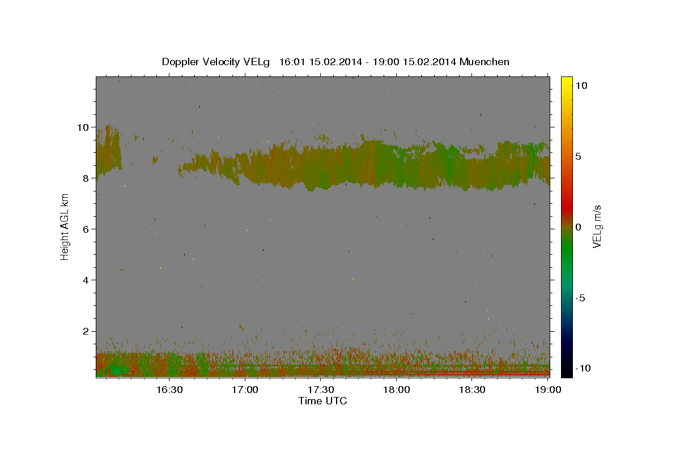The width and height of the screenshot is (680, 453).
Task: Click the 16:30 time tick label
Action: click(169, 390)
